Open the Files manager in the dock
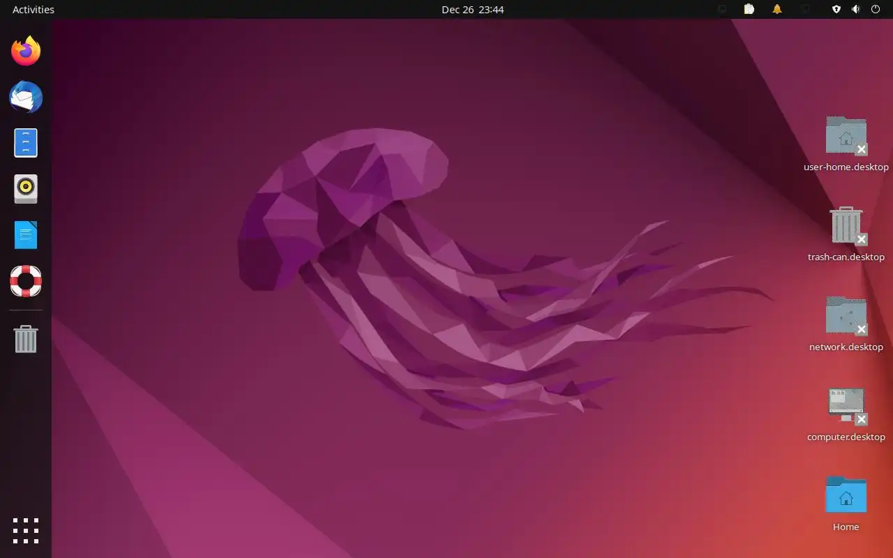Viewport: 893px width, 558px height. [x=26, y=143]
